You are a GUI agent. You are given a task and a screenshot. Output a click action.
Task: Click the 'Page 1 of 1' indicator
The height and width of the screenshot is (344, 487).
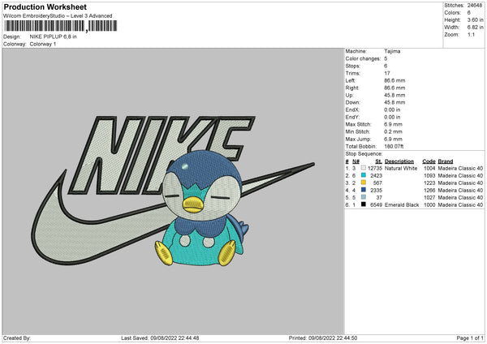(470, 338)
